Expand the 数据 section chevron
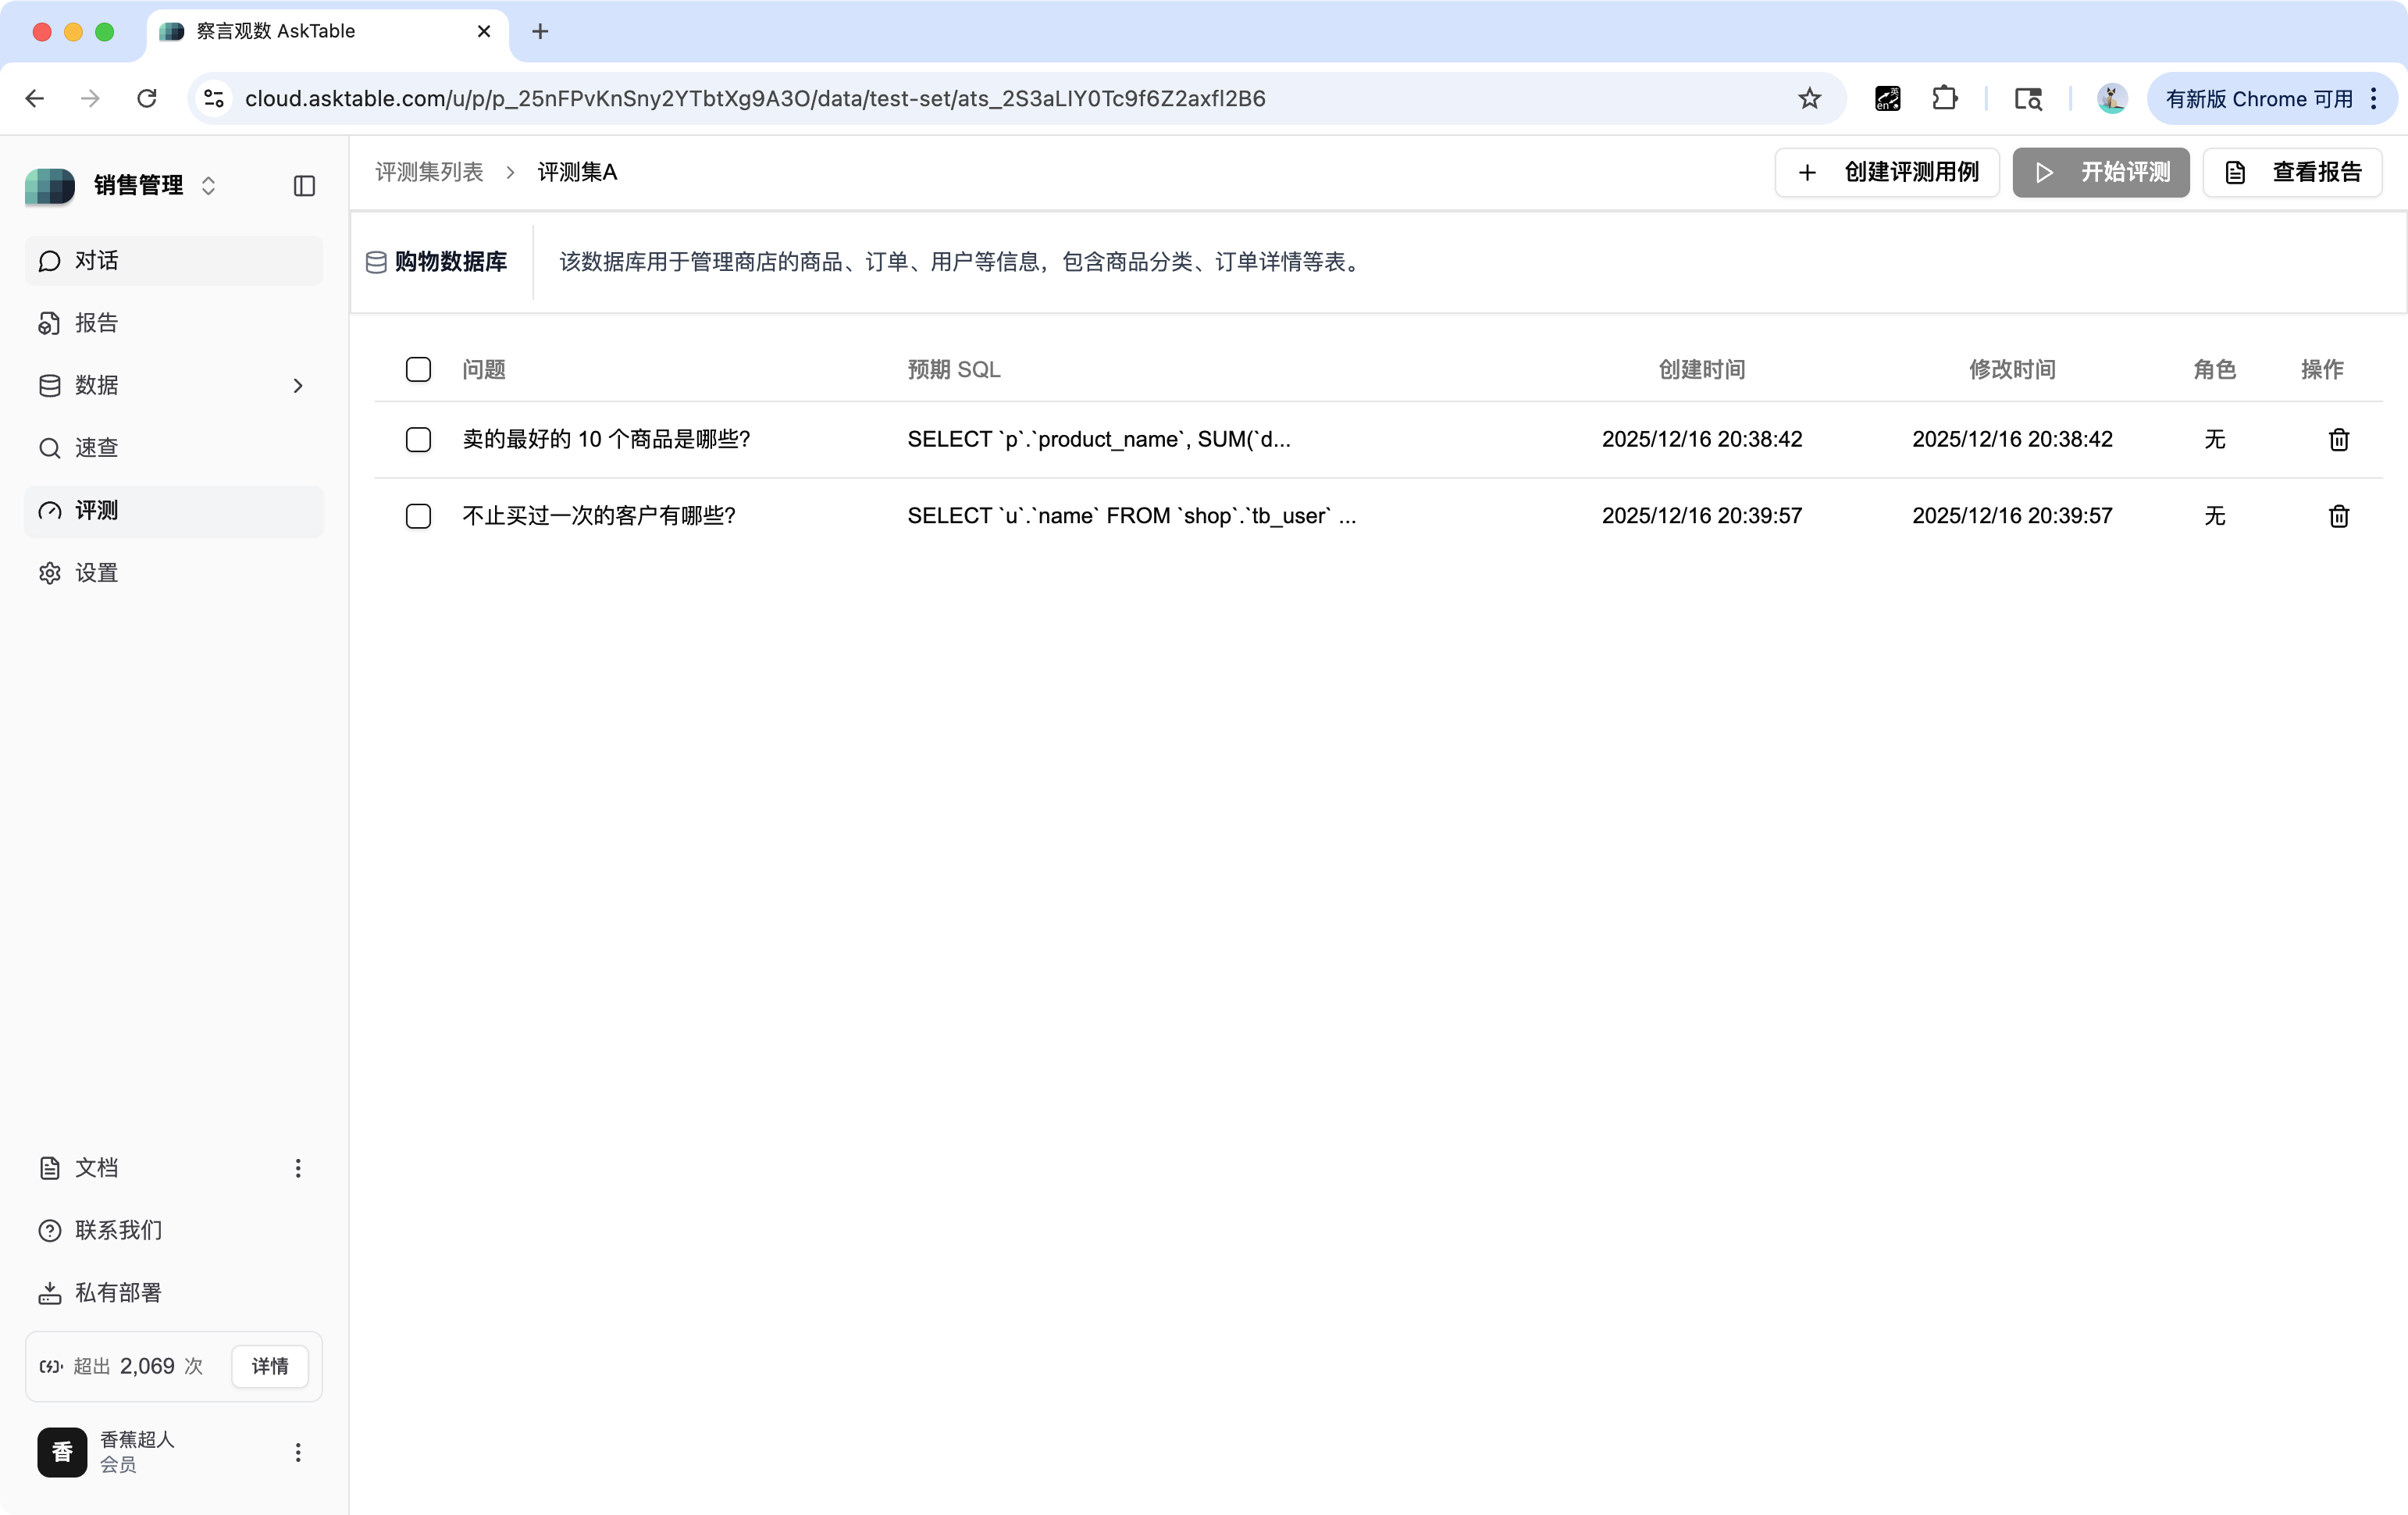The image size is (2408, 1515). pyautogui.click(x=297, y=385)
